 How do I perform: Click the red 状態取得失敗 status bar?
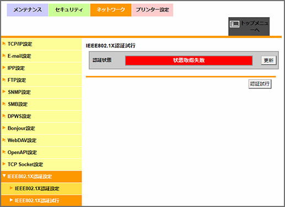tap(189, 61)
